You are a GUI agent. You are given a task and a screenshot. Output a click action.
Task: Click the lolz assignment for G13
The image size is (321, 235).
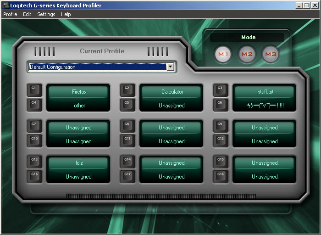[78, 162]
